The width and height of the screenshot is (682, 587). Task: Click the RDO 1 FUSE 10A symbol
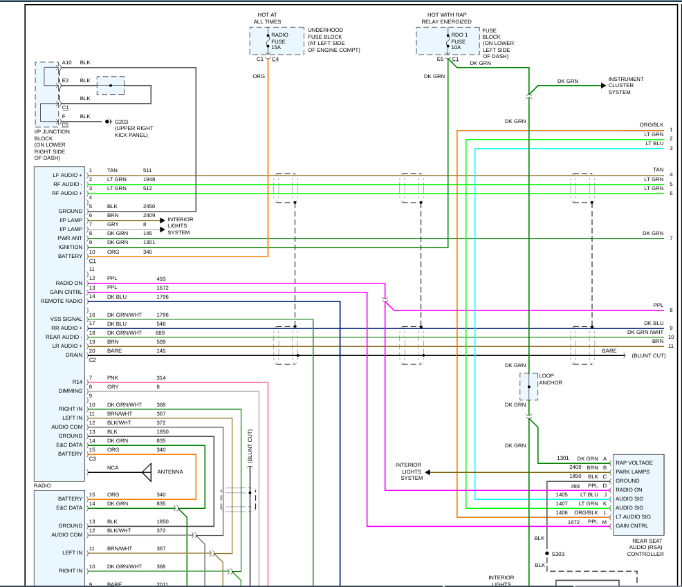[448, 41]
